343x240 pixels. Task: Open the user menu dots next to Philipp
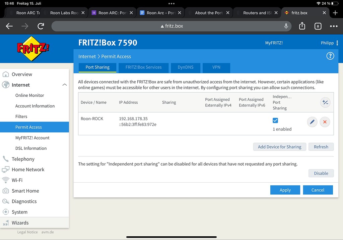point(337,43)
